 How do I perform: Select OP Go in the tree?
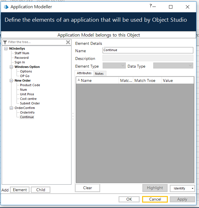click(x=25, y=76)
